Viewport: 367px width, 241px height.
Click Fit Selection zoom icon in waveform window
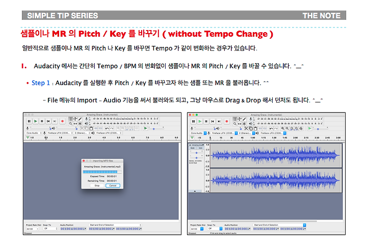coord(292,128)
